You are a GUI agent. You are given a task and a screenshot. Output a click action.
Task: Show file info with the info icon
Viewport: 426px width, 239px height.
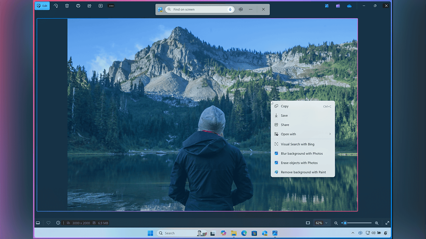point(58,223)
